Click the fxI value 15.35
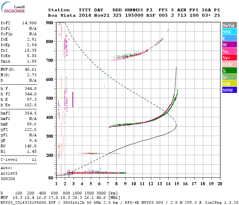239x205 pixels. [x=30, y=50]
